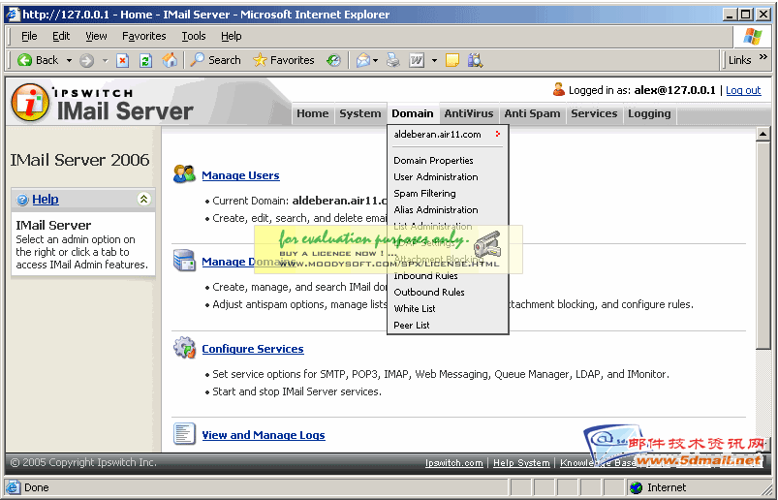Open the Configure Services link

[252, 349]
